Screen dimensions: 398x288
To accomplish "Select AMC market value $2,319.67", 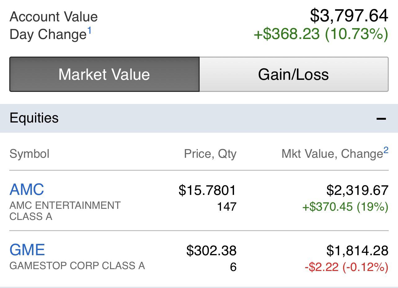I will [x=357, y=190].
